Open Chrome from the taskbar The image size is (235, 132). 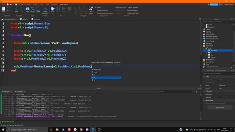81,129
